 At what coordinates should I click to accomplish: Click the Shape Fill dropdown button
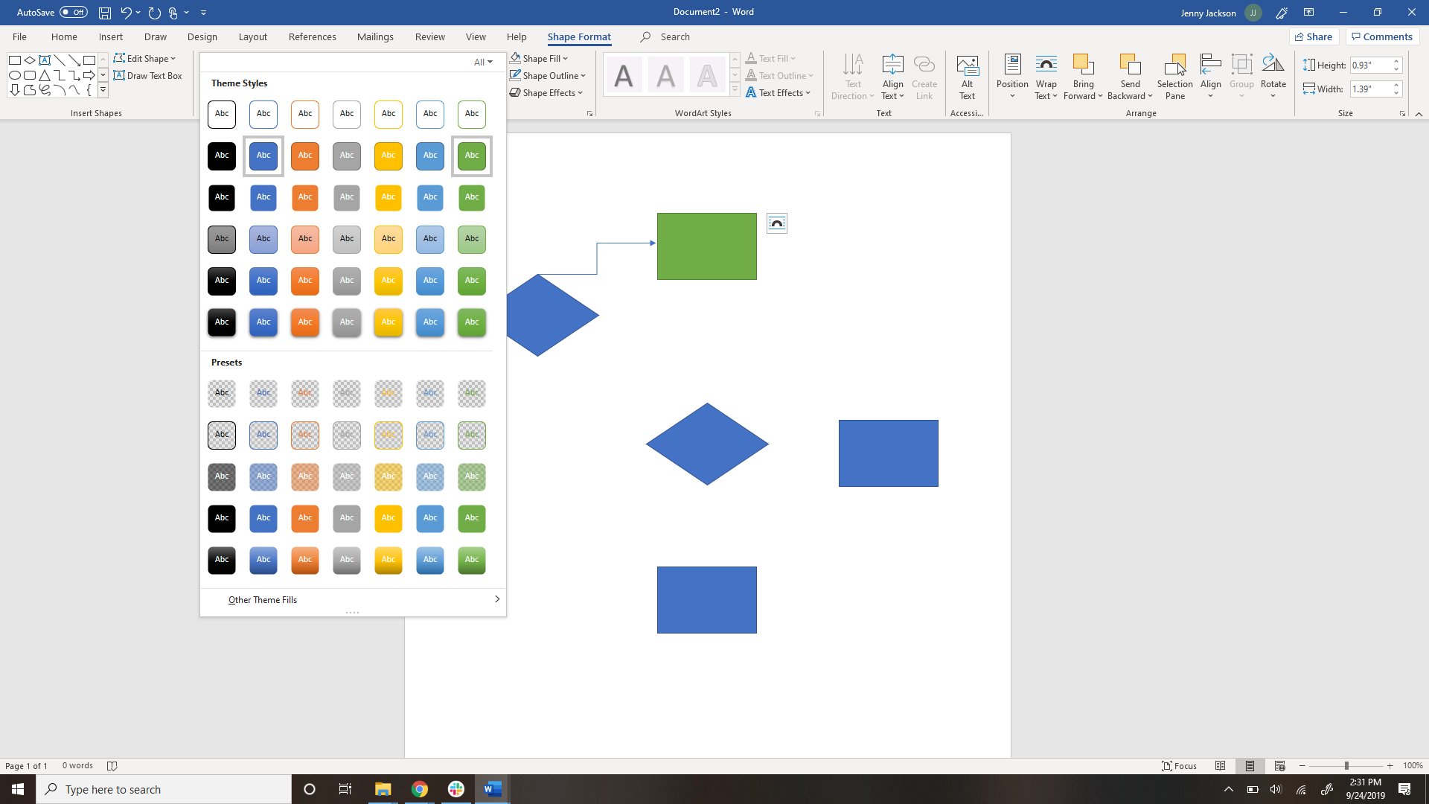[x=566, y=58]
